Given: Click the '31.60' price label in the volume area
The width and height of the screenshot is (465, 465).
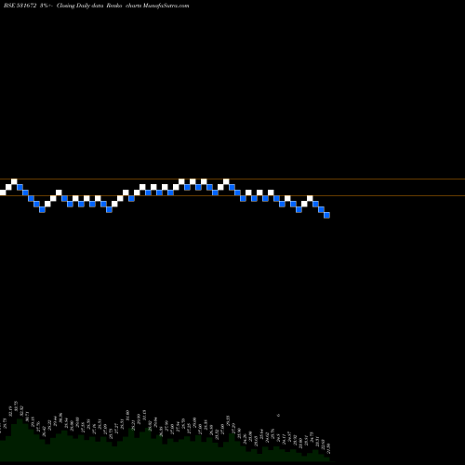Looking at the screenshot, I should [x=127, y=415].
